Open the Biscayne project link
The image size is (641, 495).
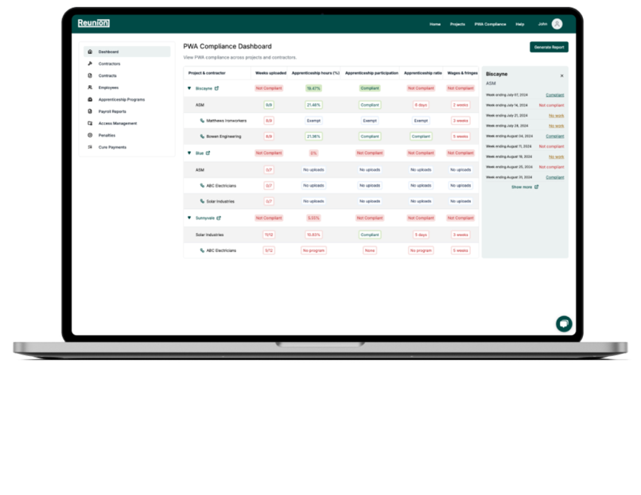204,89
